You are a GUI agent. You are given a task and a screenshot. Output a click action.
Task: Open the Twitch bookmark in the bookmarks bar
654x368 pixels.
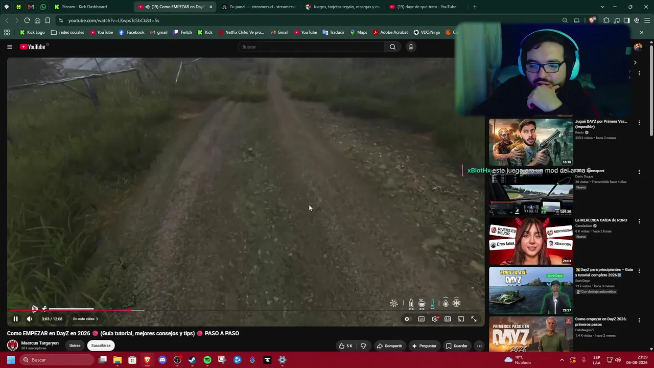[x=182, y=32]
